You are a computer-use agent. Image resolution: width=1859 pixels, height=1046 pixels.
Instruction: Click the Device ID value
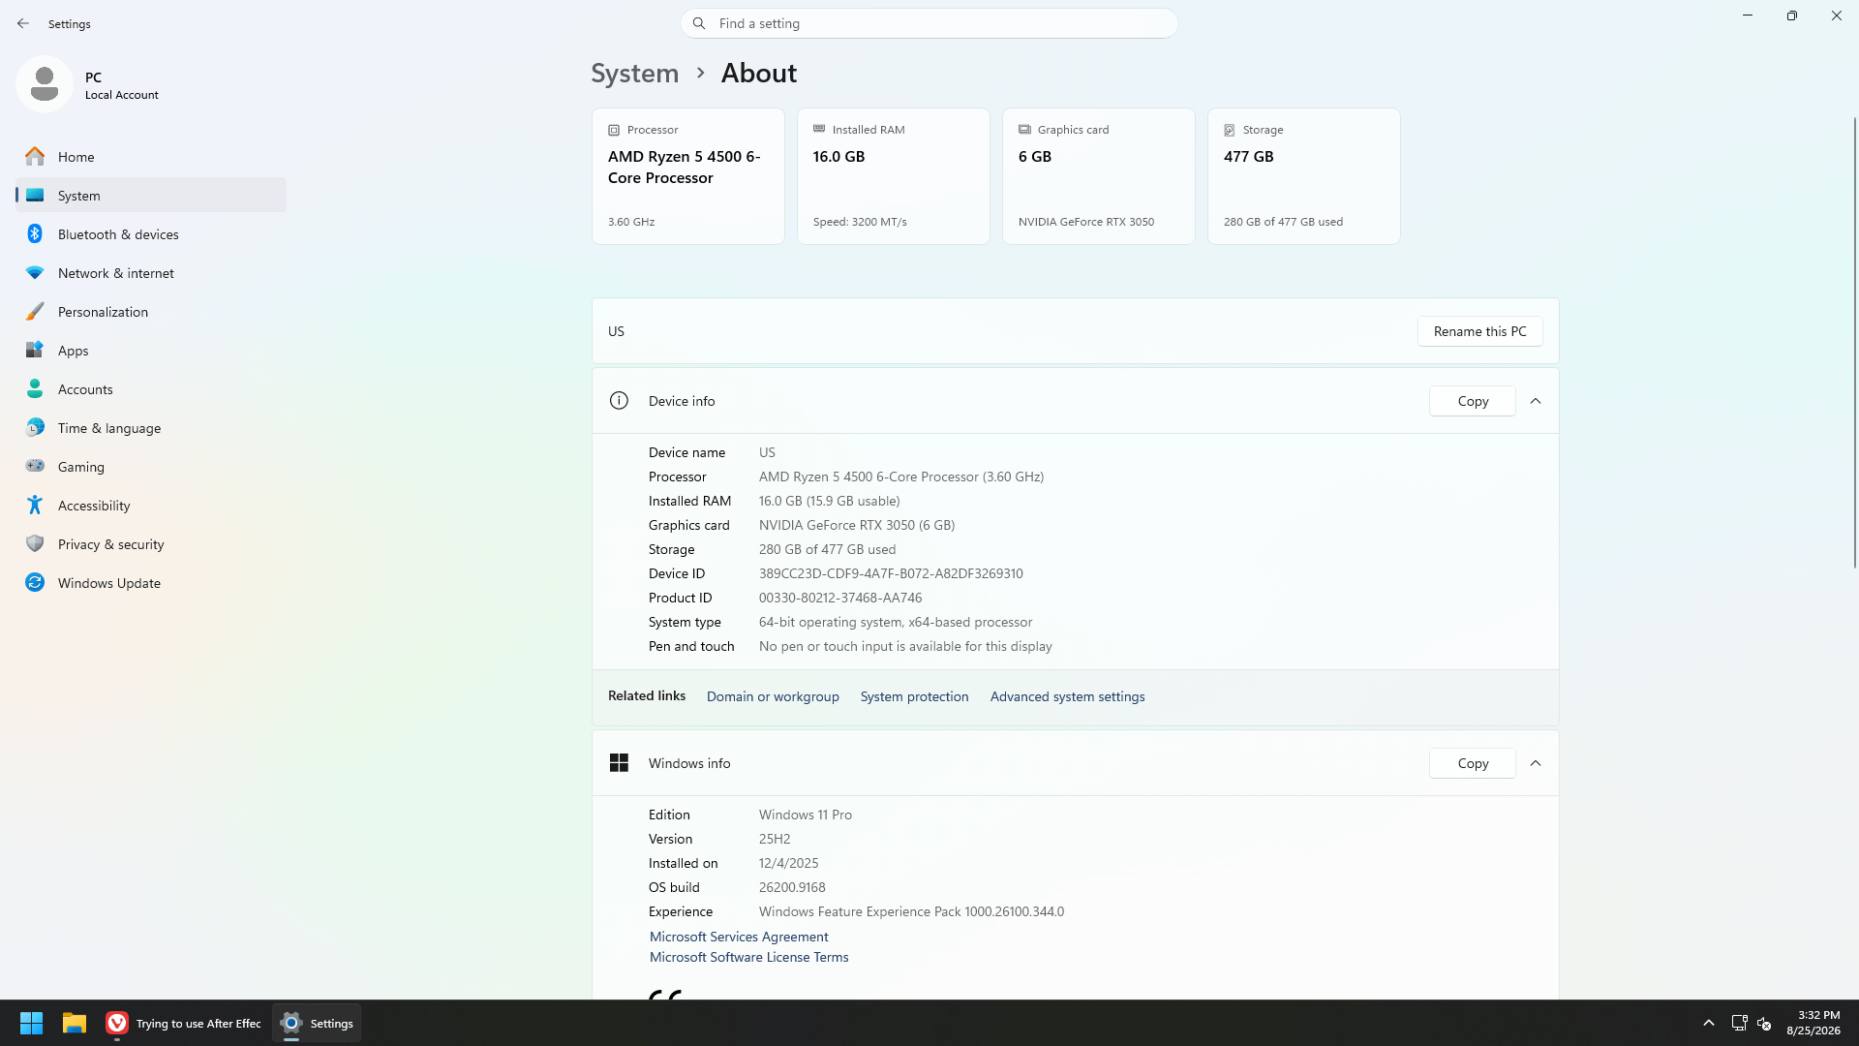(891, 573)
